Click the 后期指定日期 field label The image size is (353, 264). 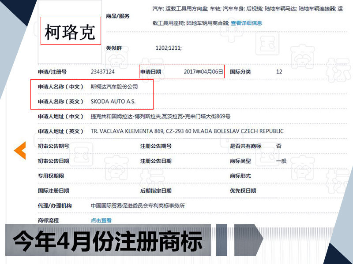click(x=156, y=191)
